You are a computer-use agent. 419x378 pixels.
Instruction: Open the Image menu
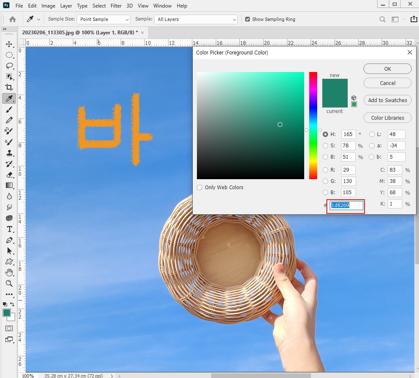click(48, 5)
